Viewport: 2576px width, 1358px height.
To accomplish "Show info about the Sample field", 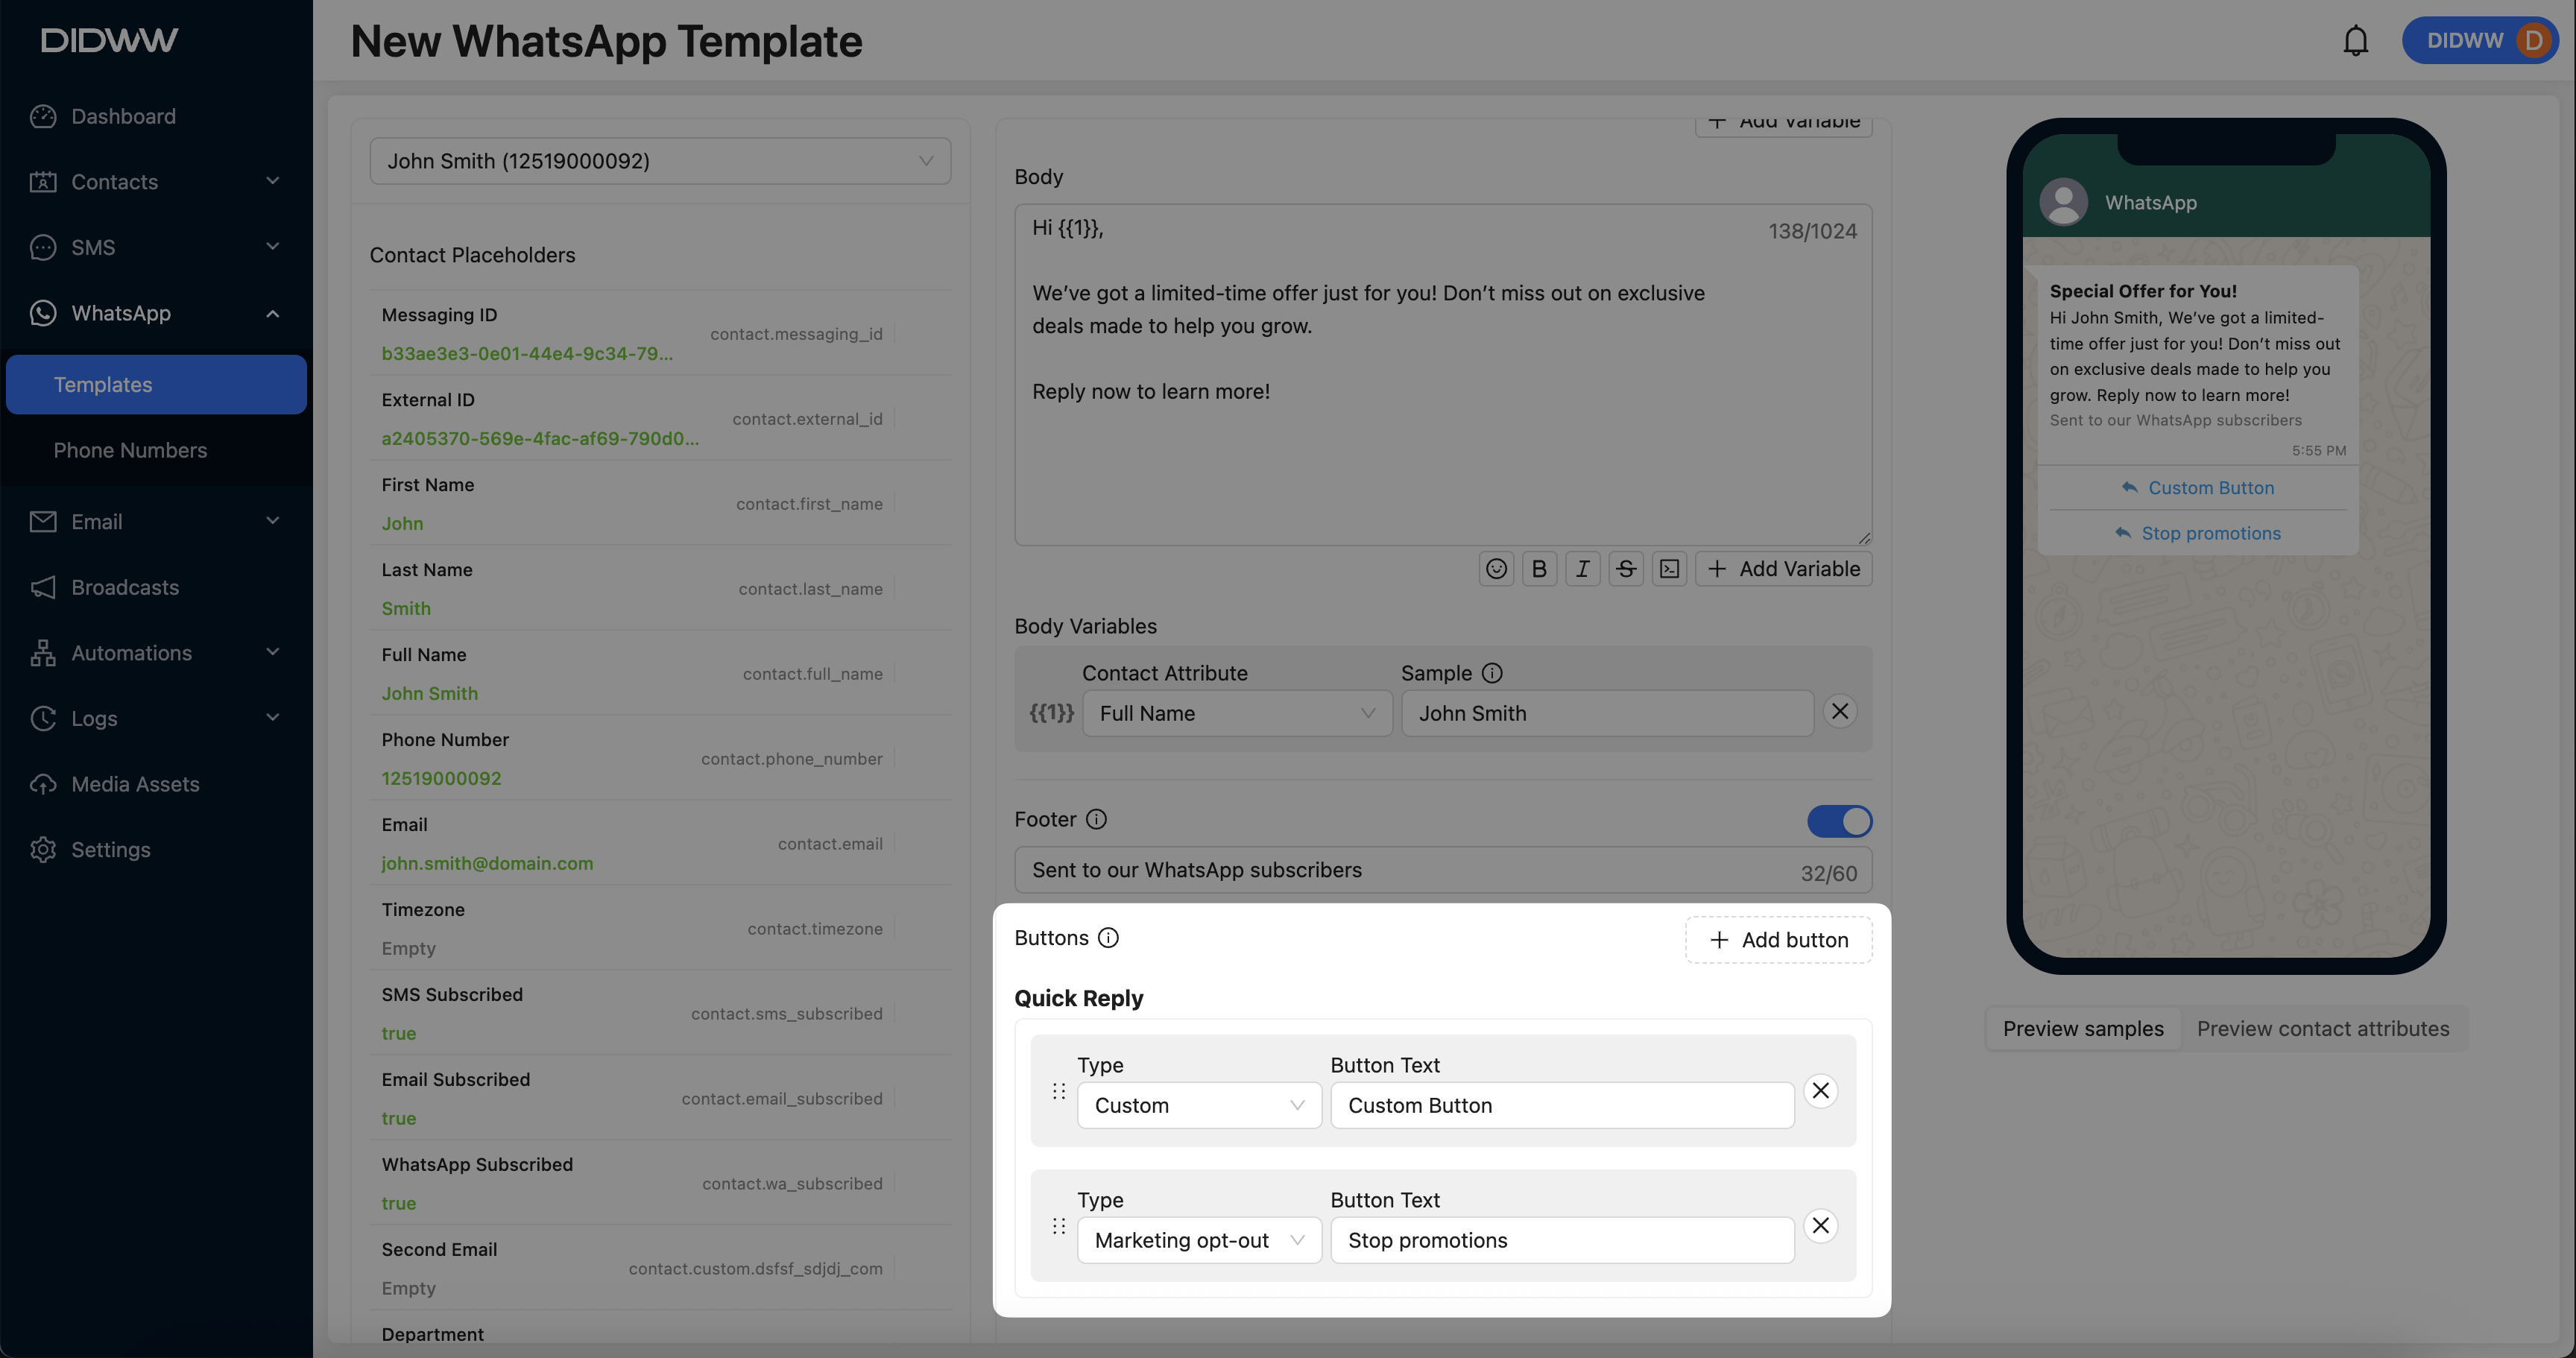I will [x=1491, y=673].
